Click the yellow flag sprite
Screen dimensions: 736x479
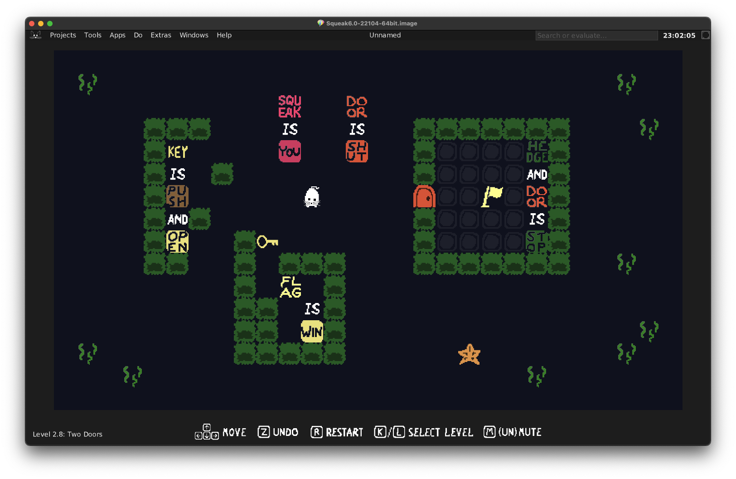(x=492, y=197)
